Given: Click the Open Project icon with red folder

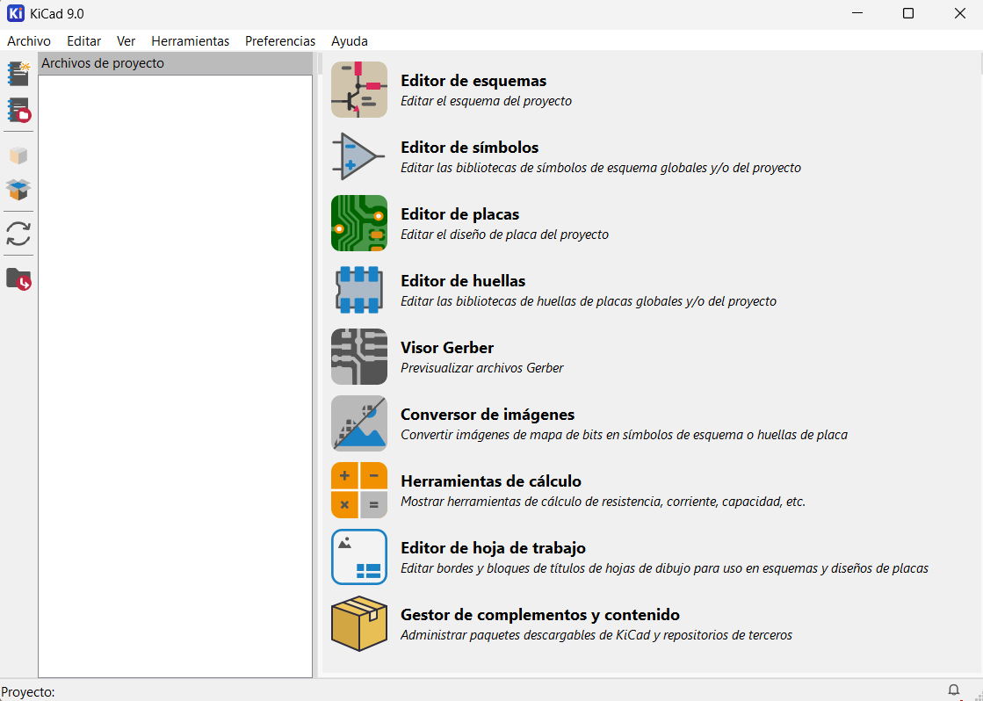Looking at the screenshot, I should coord(18,110).
